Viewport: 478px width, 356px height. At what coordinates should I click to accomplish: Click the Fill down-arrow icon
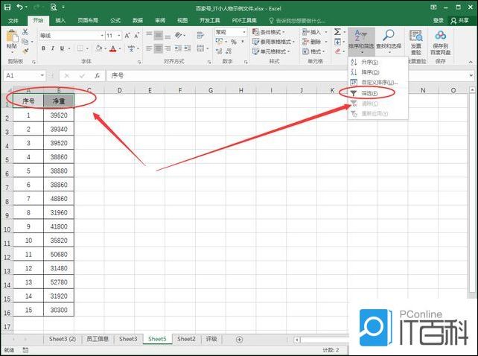click(337, 42)
